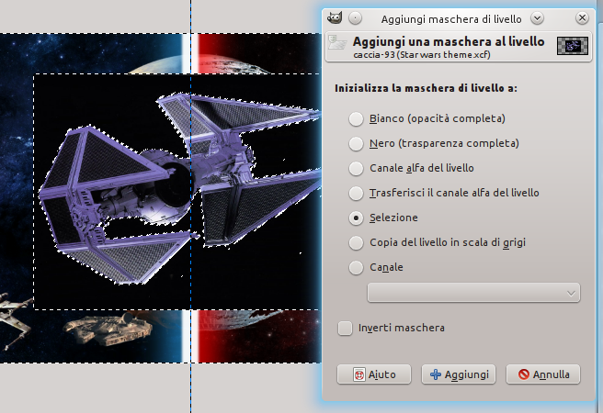Close the Aggiungi maschera di livello dialog

[582, 18]
